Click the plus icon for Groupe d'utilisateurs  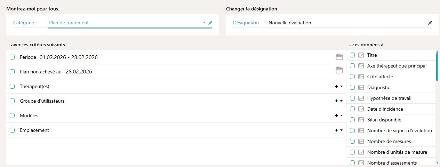tap(336, 101)
